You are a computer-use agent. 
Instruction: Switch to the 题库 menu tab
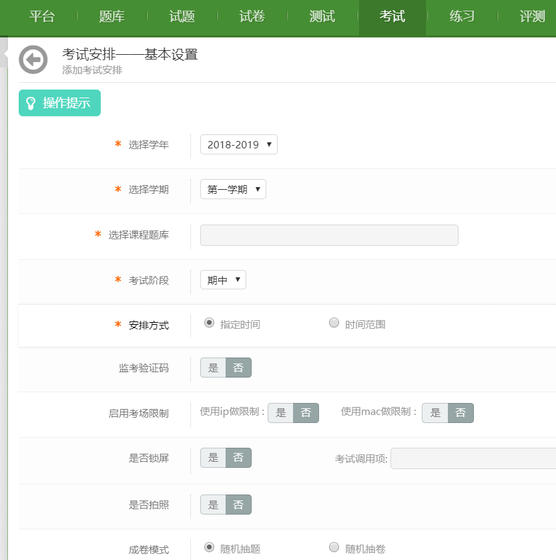click(112, 17)
